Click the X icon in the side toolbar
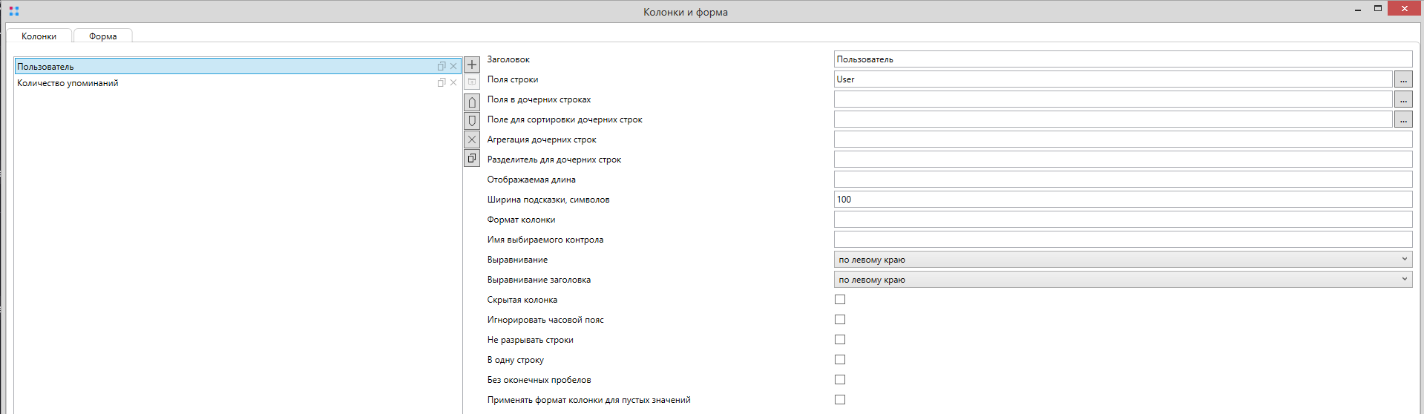The image size is (1424, 414). point(472,139)
